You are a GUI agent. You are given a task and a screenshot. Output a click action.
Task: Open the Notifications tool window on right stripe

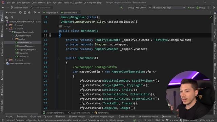pos(215,19)
